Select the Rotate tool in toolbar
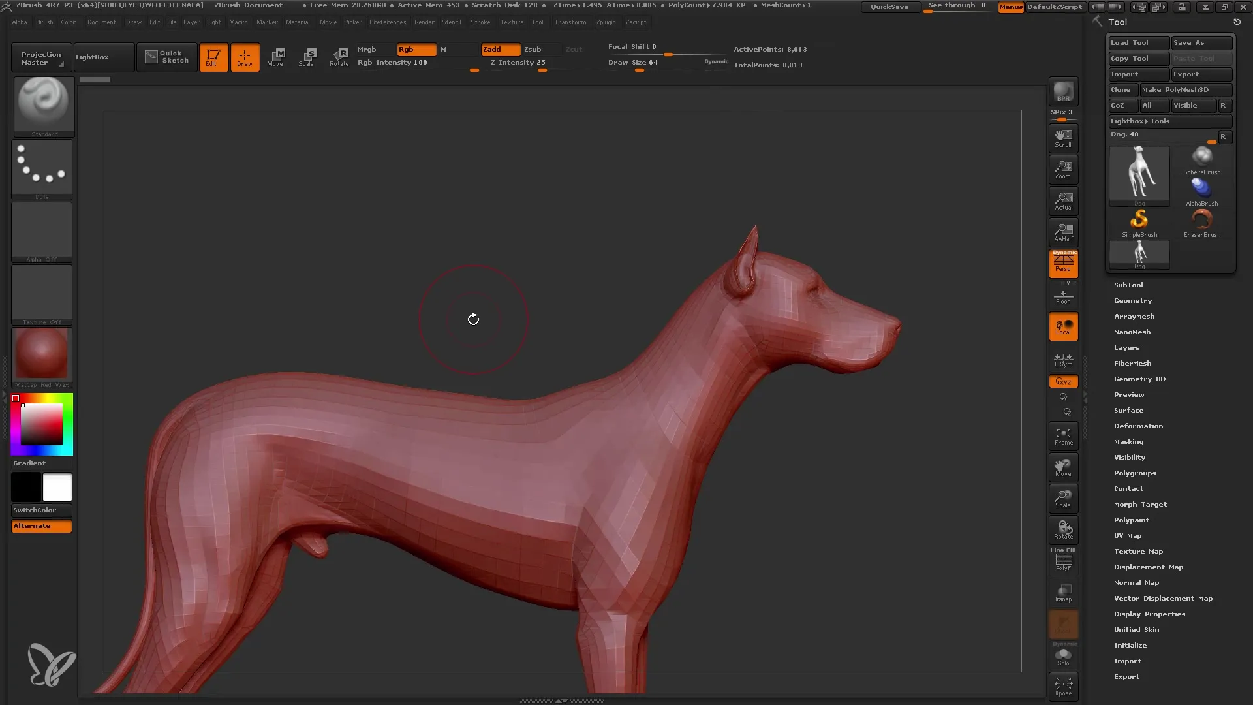Screen dimensions: 1253x705 tap(339, 56)
